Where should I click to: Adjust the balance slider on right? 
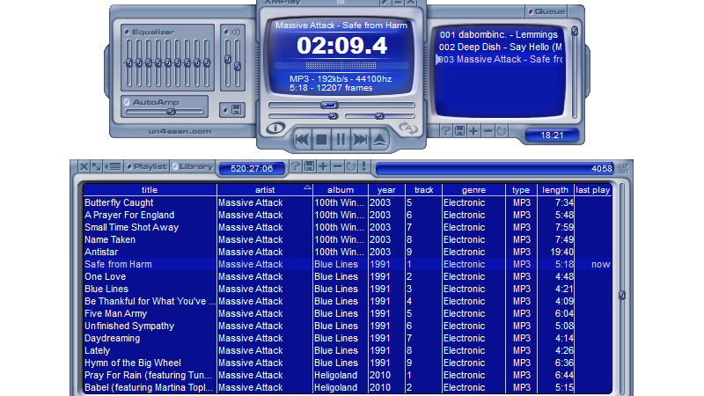(x=379, y=116)
